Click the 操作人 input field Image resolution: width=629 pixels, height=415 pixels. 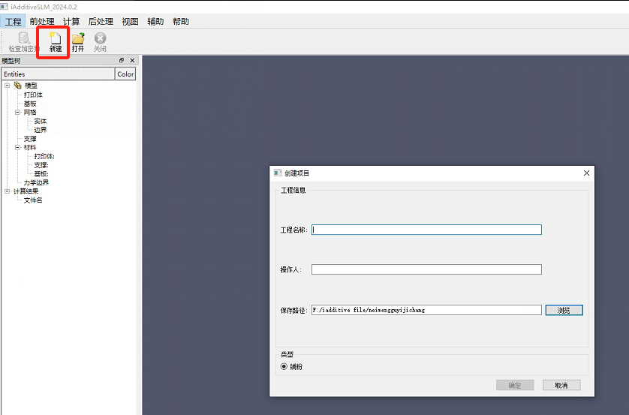(426, 269)
